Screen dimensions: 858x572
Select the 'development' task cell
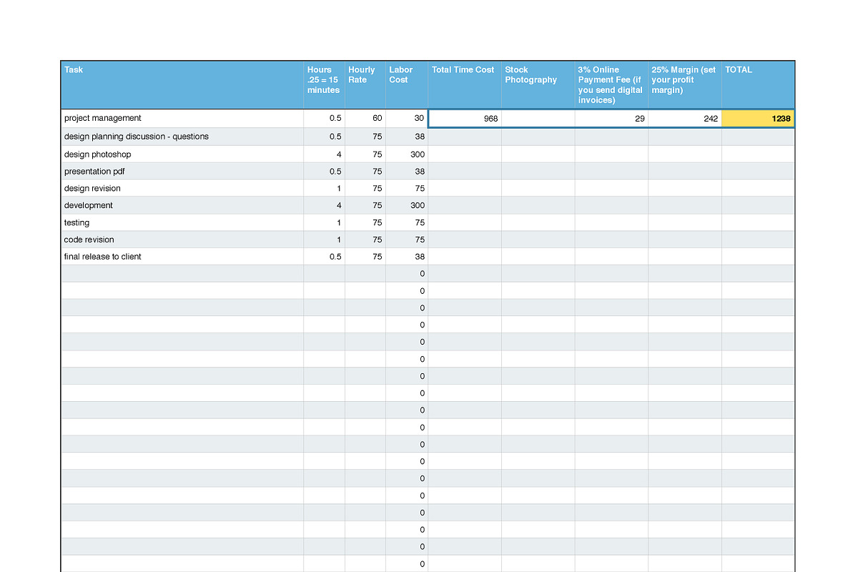[182, 206]
